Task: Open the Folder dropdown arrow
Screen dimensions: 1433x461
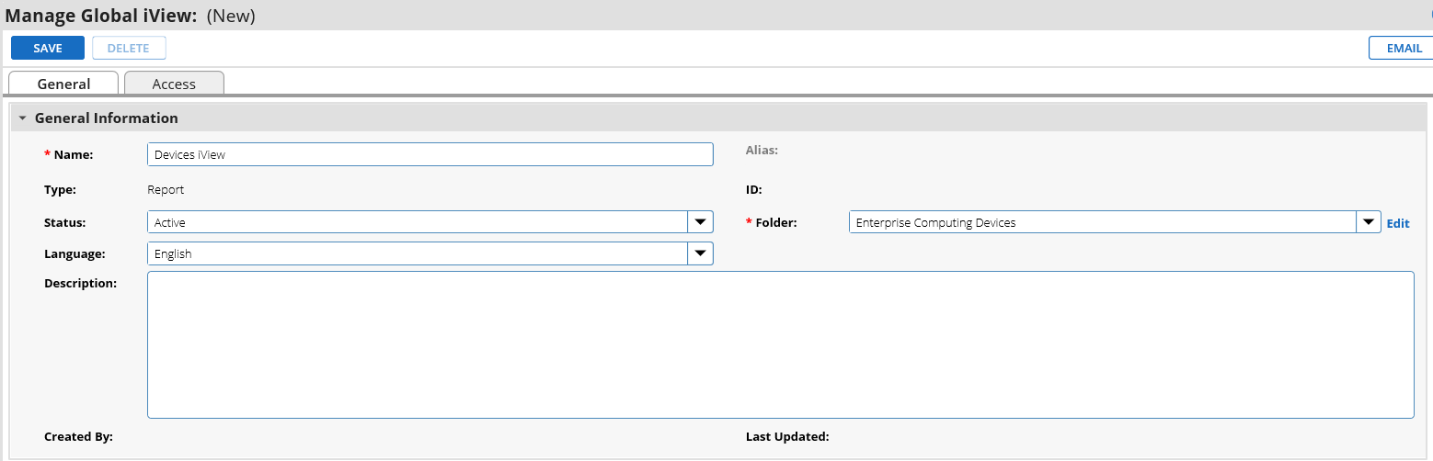Action: pyautogui.click(x=1369, y=222)
